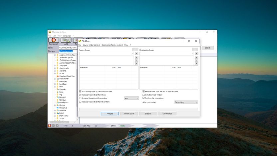
Task: Expand the Start Menu tree node
Action: 55,116
